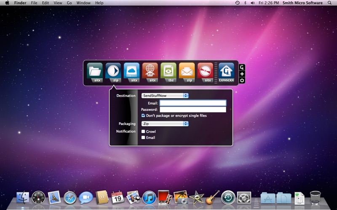Screen dimensions: 337x210
Task: Click the Password input field
Action: tap(193, 110)
